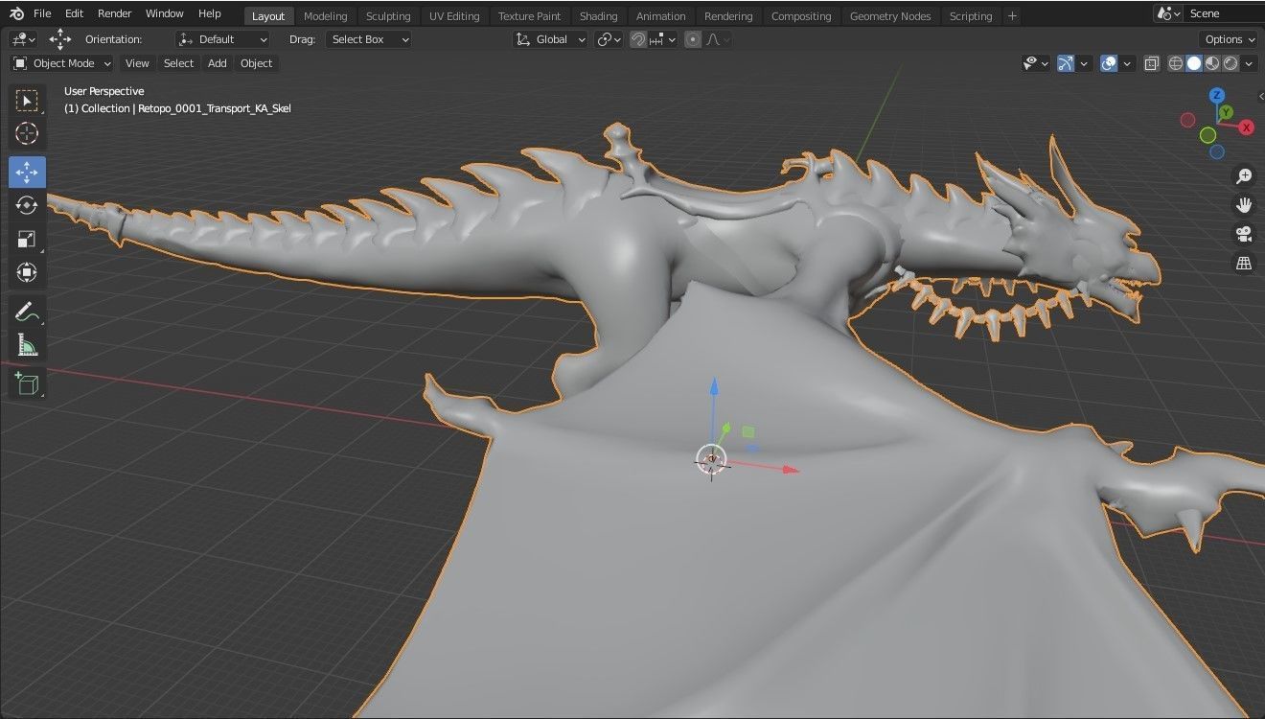Viewport: 1265px width, 719px height.
Task: Click the Scene name field
Action: [1224, 13]
